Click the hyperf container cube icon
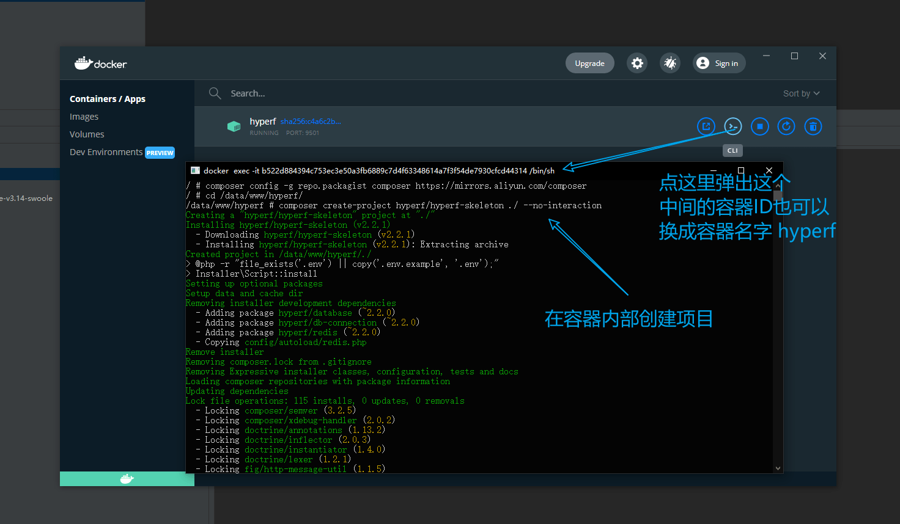 234,126
